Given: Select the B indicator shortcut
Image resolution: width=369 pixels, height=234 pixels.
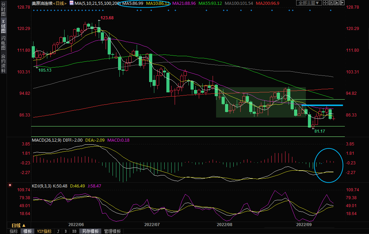Looking at the screenshot, I should (66, 231).
